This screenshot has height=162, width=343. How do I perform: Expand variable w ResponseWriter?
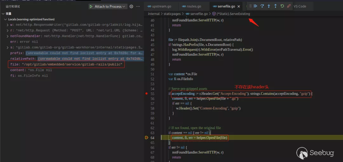7,25
